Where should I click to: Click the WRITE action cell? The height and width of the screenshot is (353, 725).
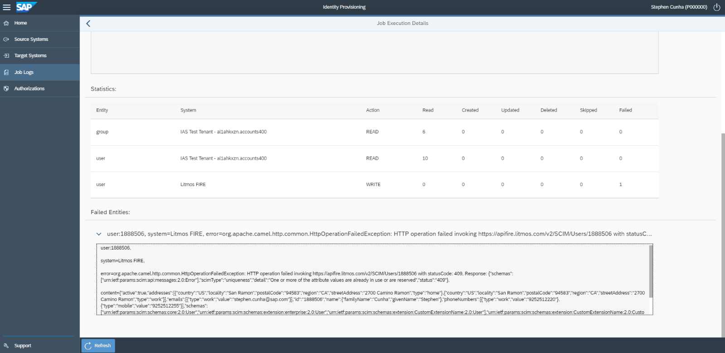pos(373,185)
